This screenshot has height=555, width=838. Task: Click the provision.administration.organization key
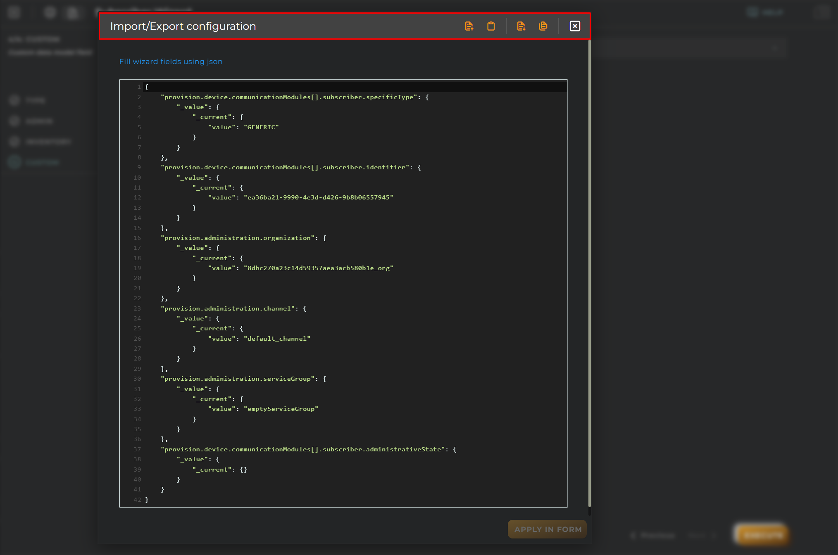pyautogui.click(x=238, y=238)
